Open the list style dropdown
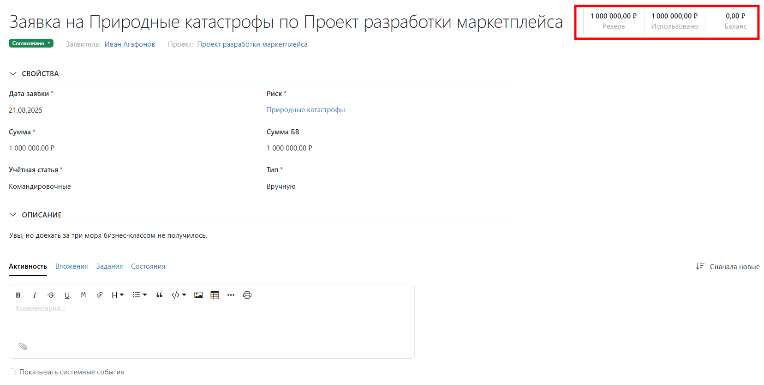The width and height of the screenshot is (764, 385). (139, 295)
